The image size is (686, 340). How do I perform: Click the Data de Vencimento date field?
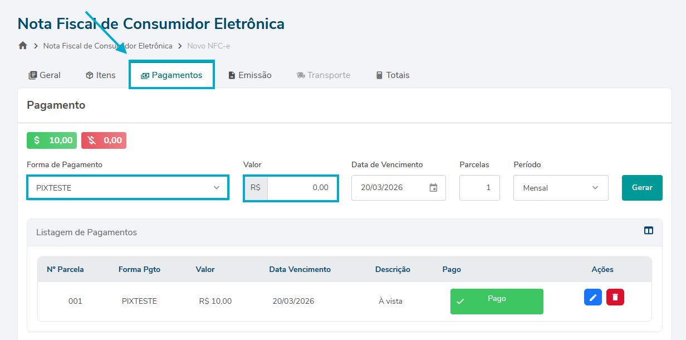coord(390,188)
